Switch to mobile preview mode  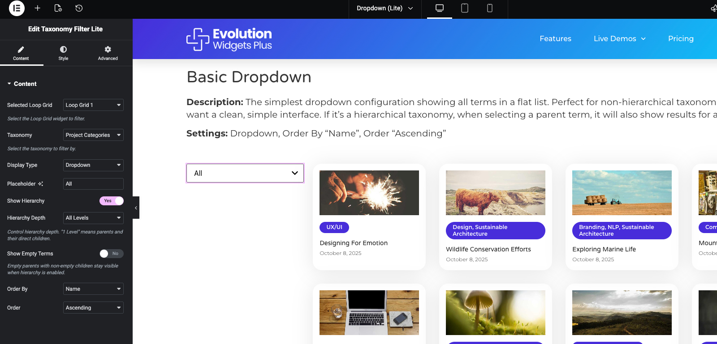pos(490,8)
